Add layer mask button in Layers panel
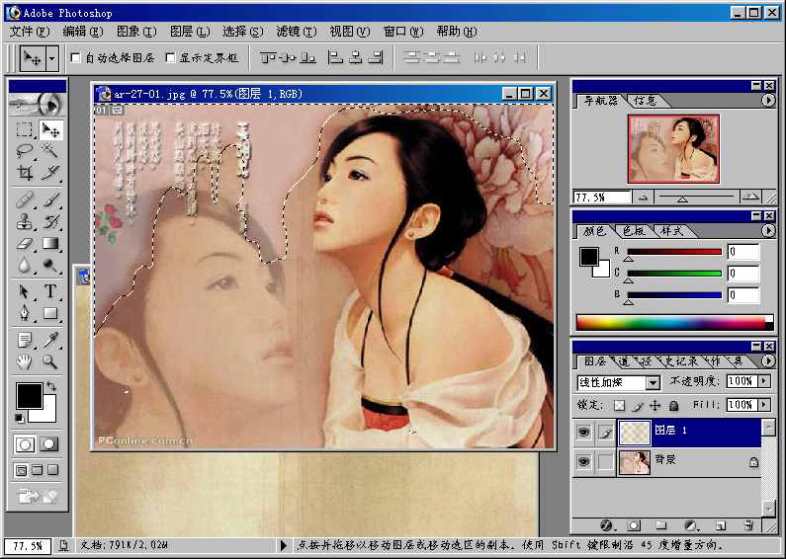Viewport: 786px width, 559px height. click(x=634, y=525)
